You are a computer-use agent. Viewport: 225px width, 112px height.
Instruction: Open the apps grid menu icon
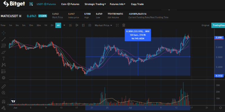click(x=31, y=4)
